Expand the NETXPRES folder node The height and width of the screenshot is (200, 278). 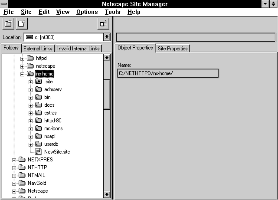(x=14, y=160)
